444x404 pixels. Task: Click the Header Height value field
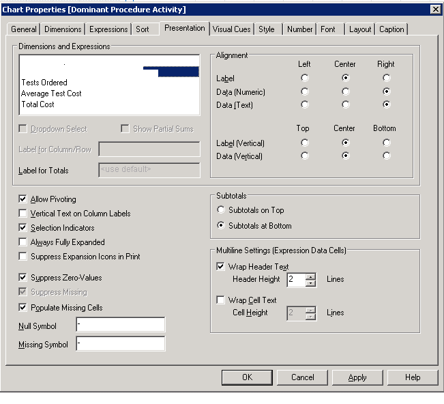296,280
